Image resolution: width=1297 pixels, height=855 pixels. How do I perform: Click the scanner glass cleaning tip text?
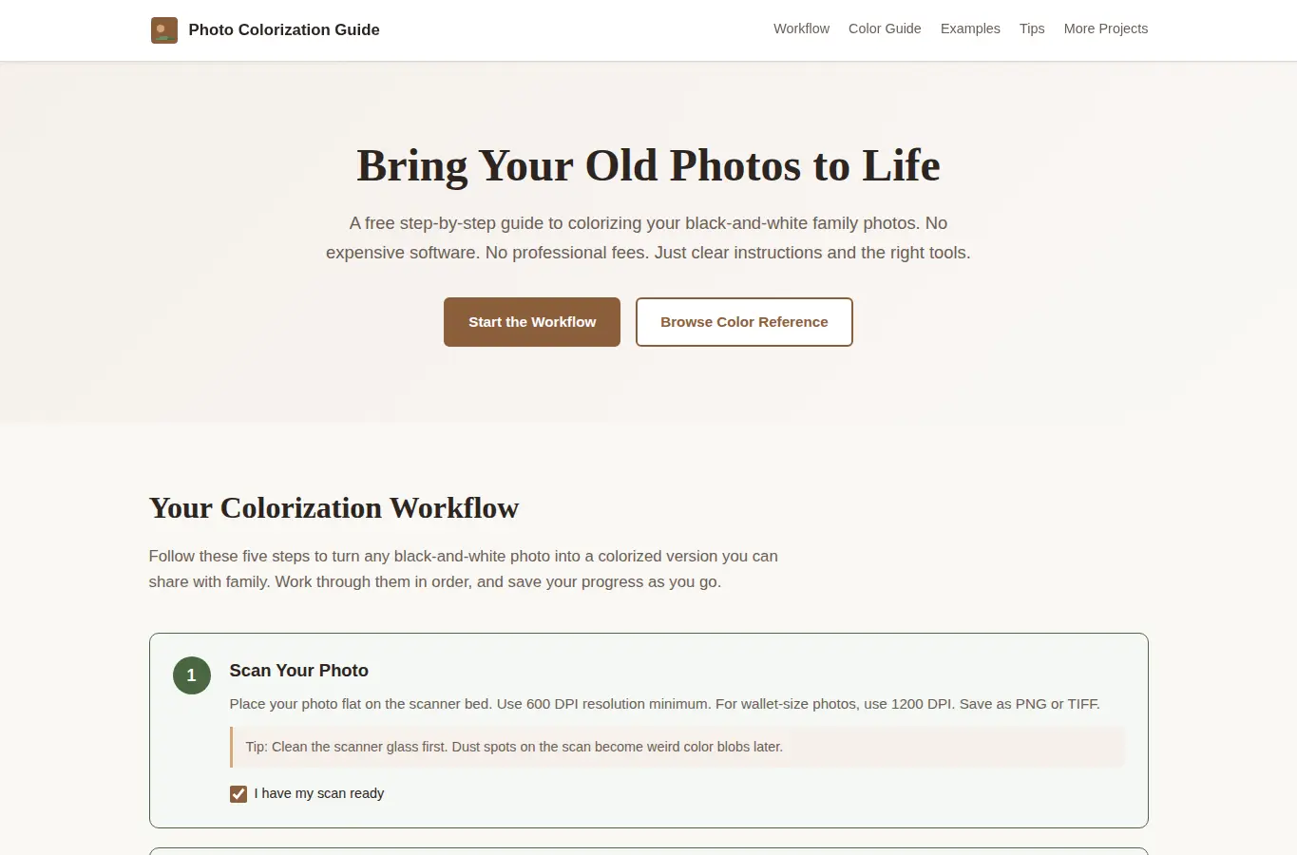514,747
